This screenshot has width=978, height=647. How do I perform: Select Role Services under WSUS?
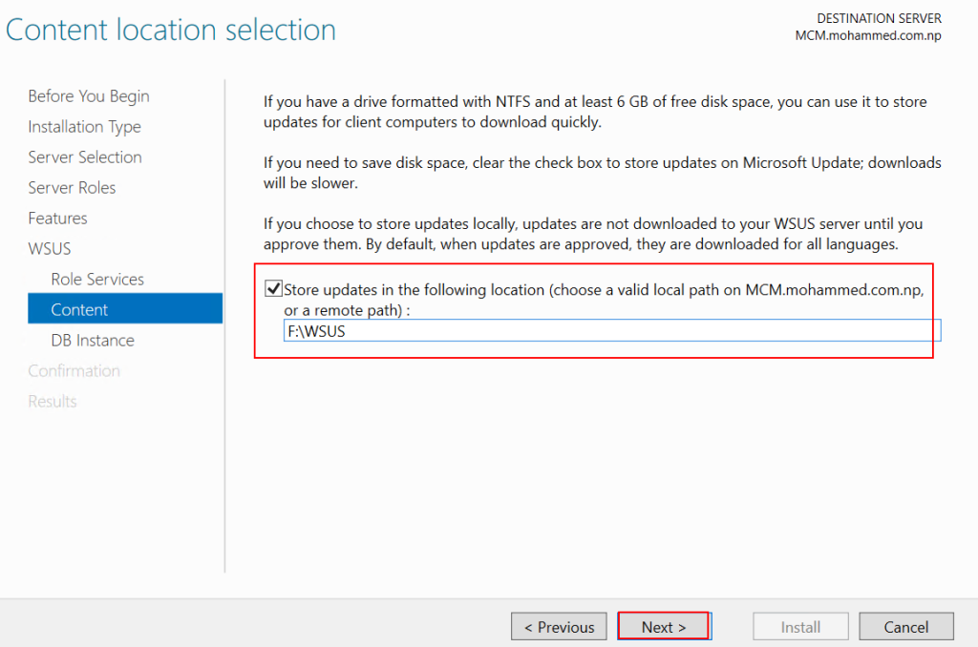(x=97, y=280)
